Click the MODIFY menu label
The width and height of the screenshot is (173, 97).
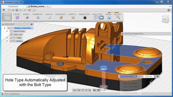click(26, 14)
